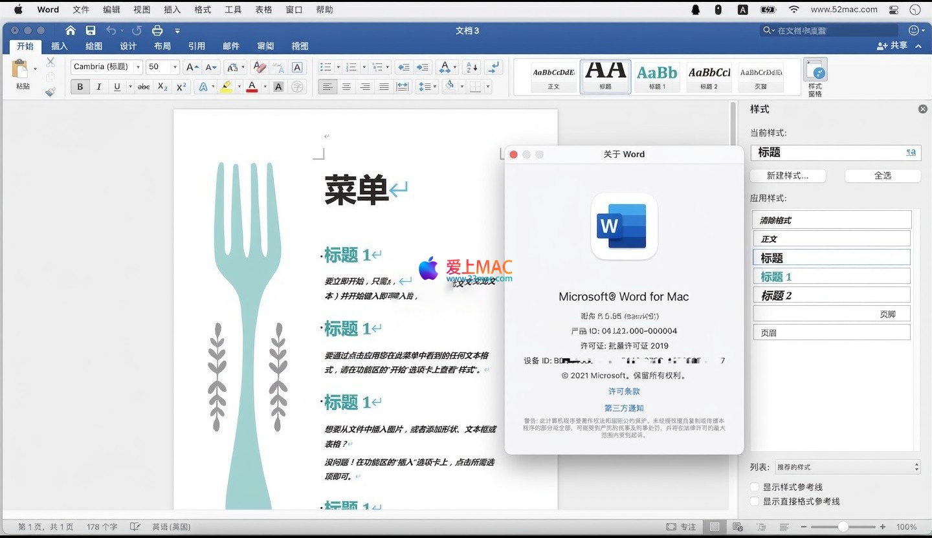This screenshot has height=538, width=932.
Task: Open the 许可条款 link in the About dialog
Action: coord(624,391)
